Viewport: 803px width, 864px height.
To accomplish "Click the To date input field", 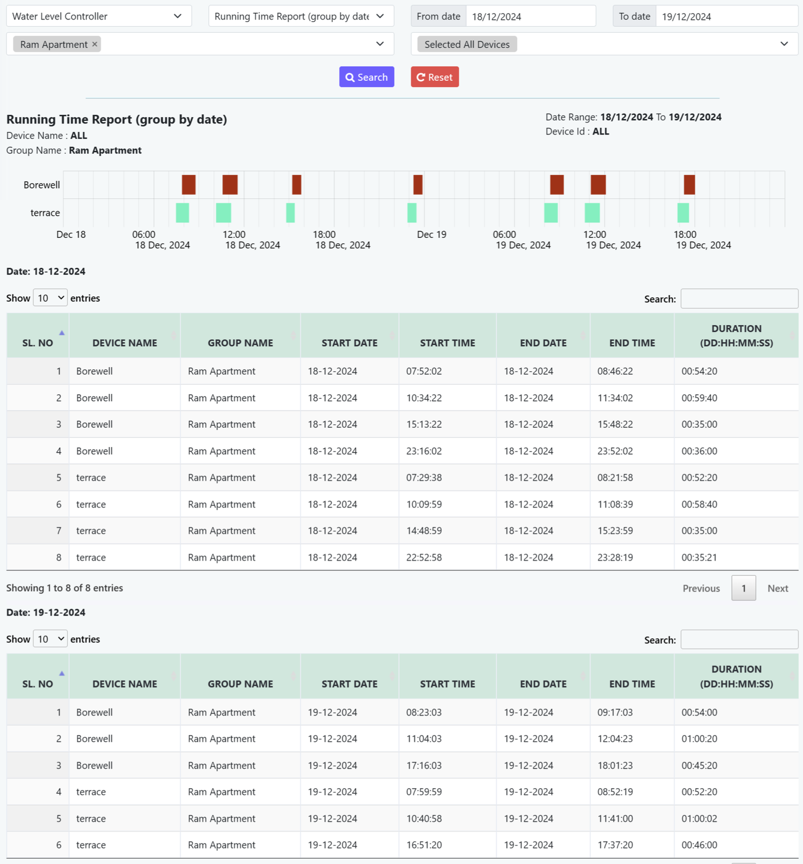I will (726, 16).
